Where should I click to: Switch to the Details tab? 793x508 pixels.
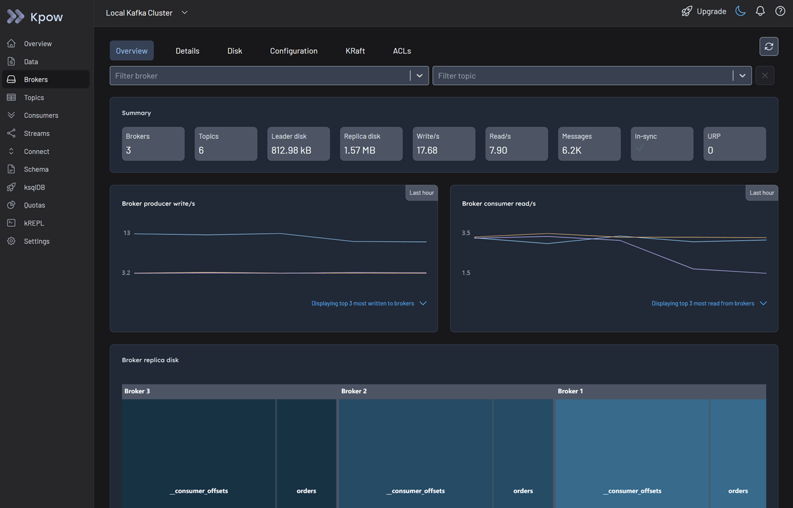tap(187, 50)
